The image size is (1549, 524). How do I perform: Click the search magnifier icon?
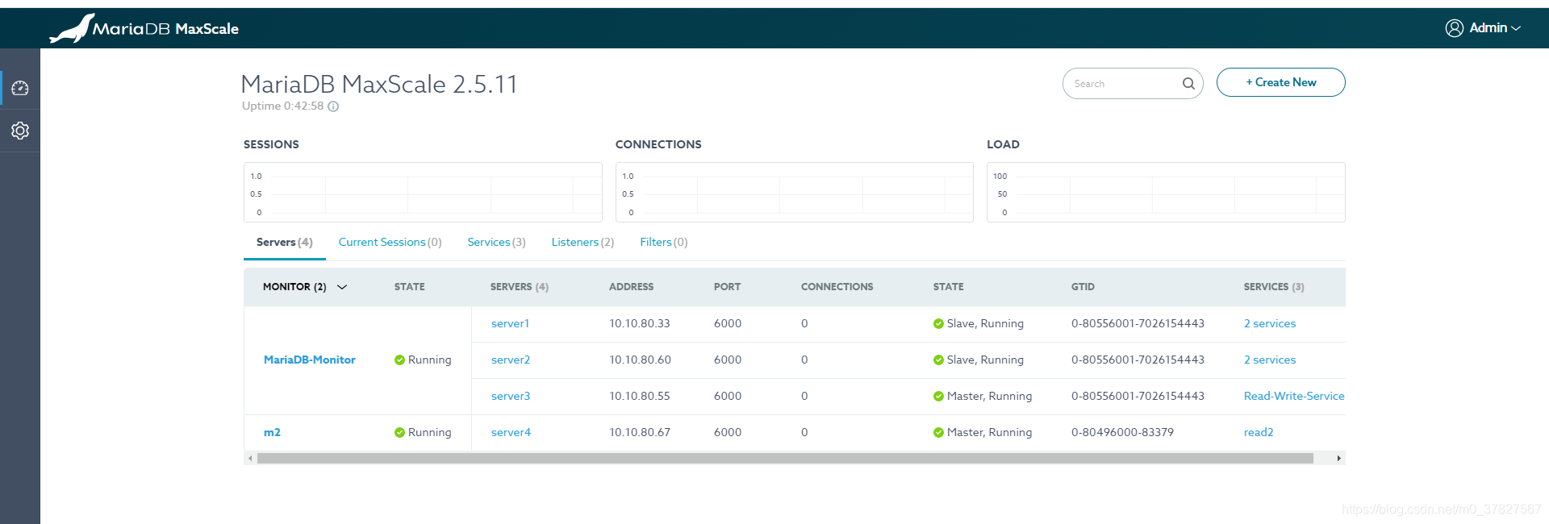point(1188,83)
